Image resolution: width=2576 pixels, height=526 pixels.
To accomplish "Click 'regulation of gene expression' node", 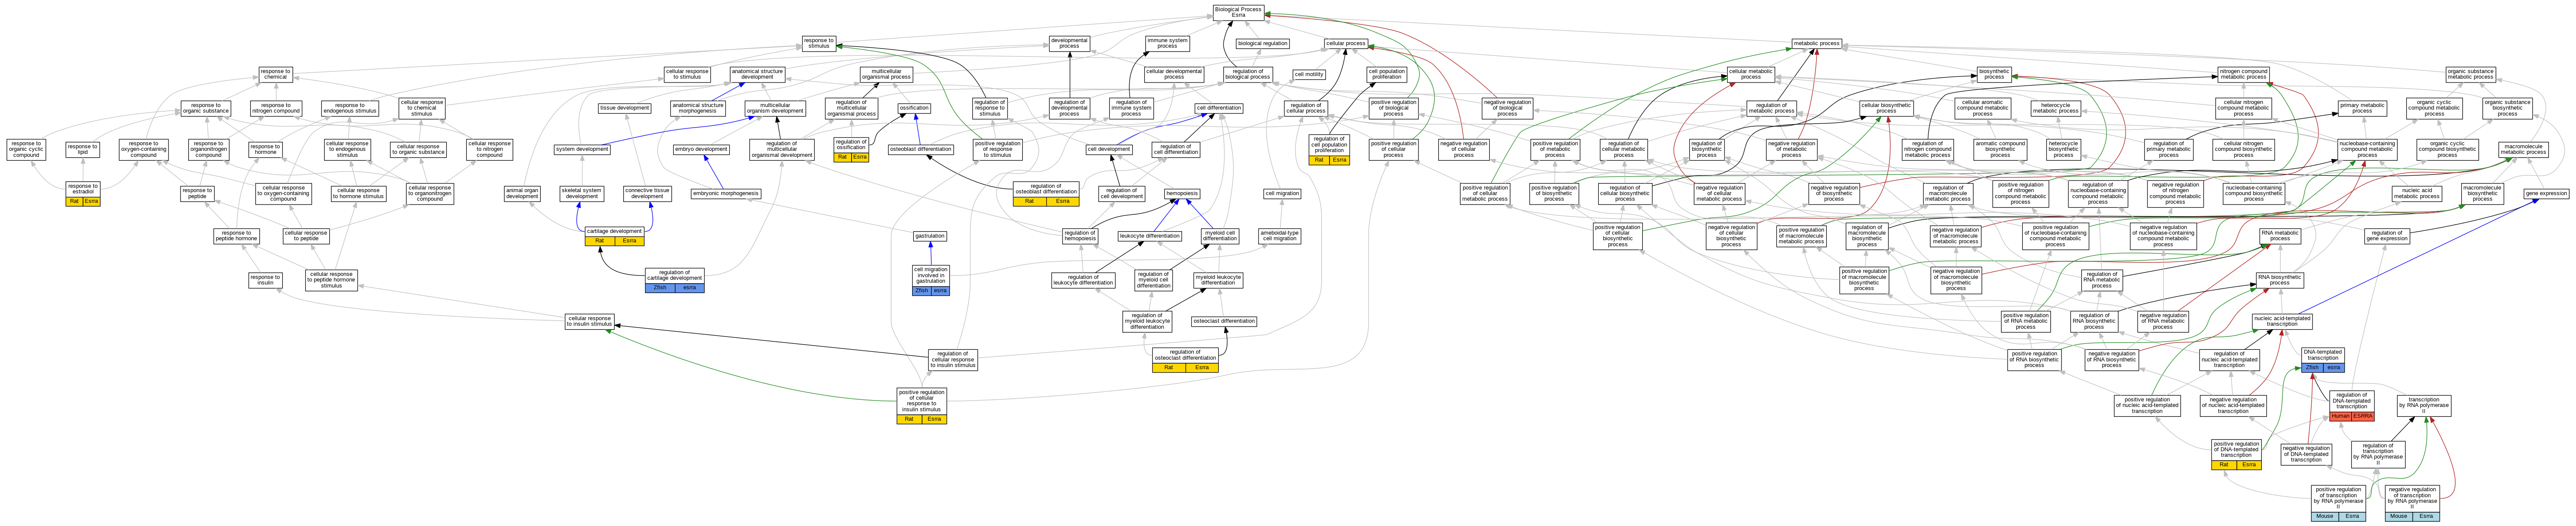I will point(2387,236).
